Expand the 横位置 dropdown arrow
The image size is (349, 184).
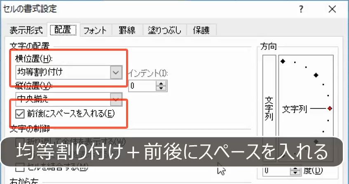coord(116,72)
